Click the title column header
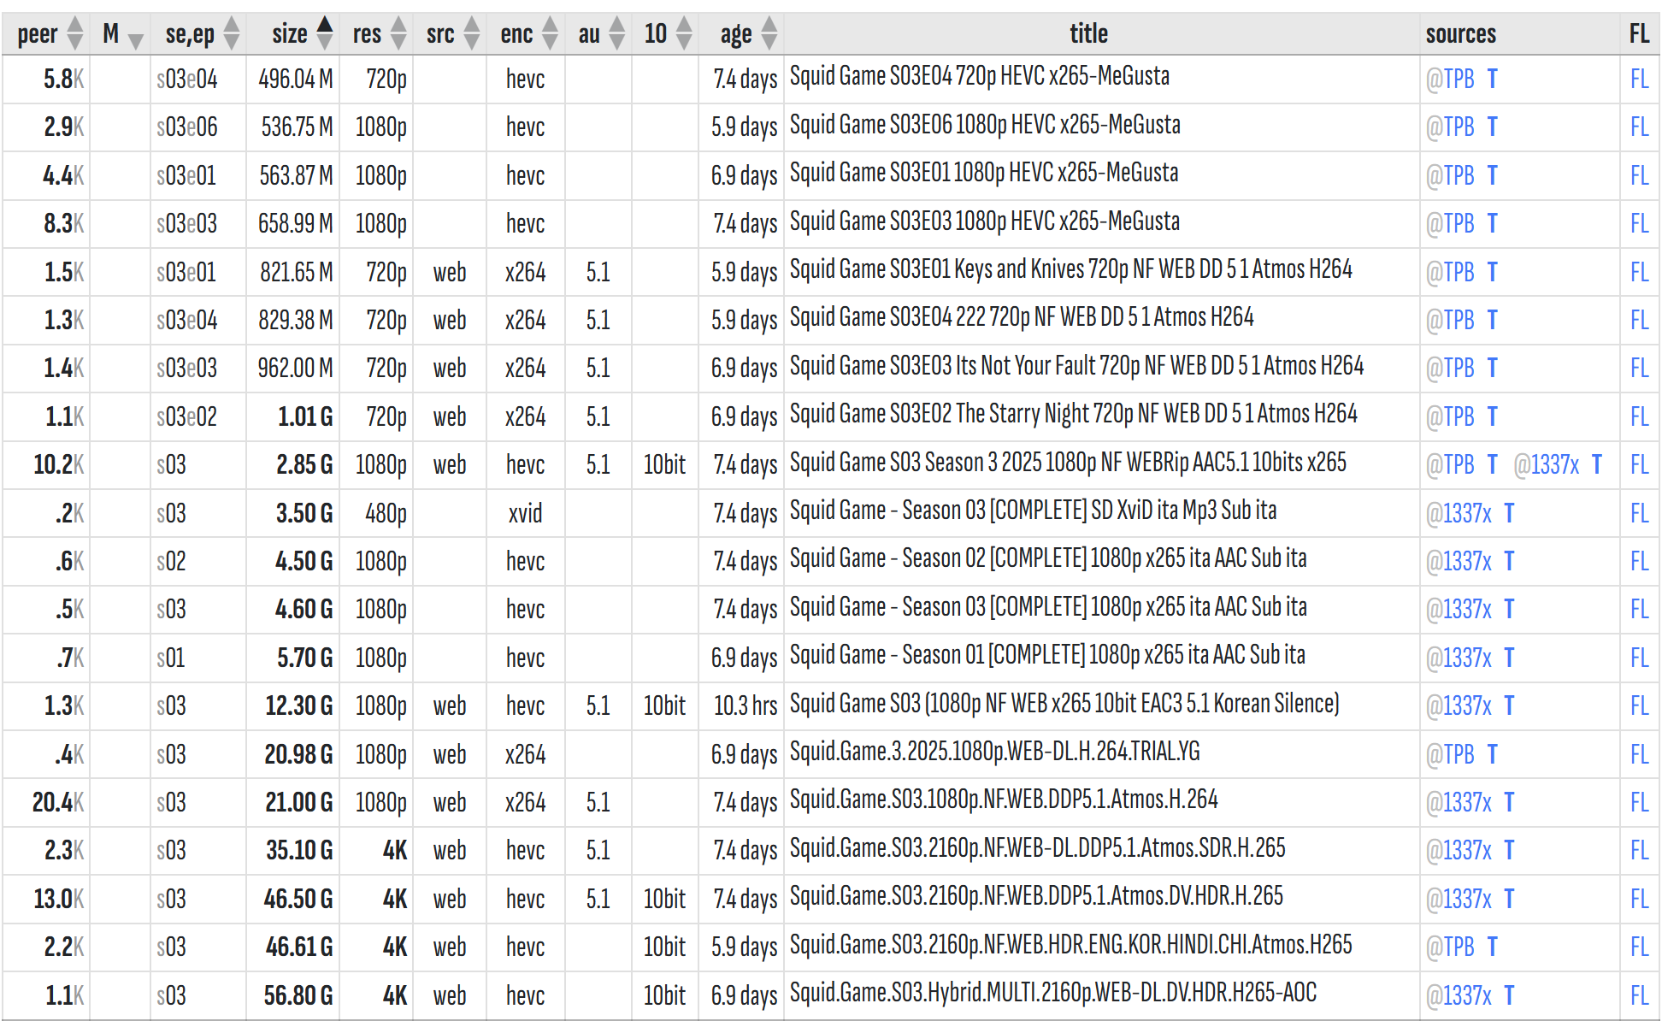The height and width of the screenshot is (1021, 1662). pos(1088,33)
